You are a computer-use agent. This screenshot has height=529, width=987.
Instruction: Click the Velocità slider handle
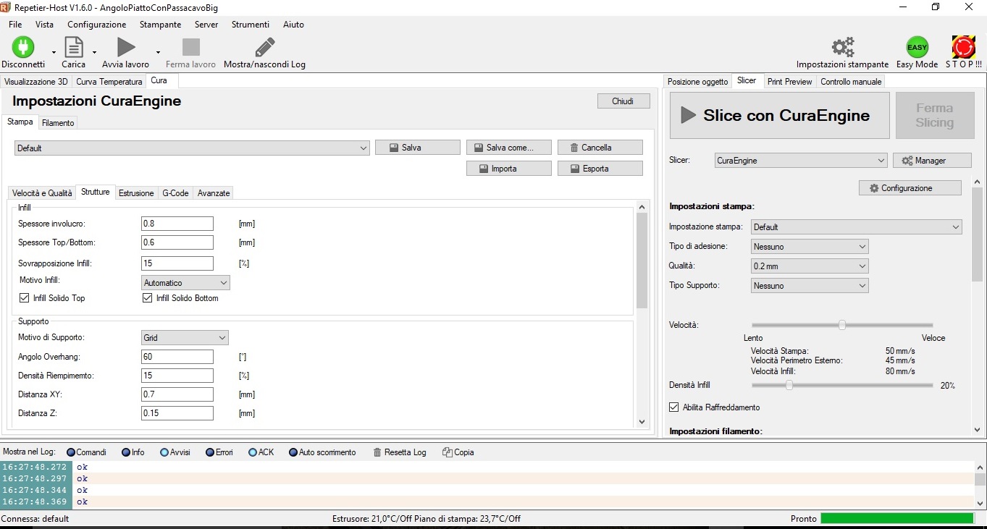[x=842, y=325]
